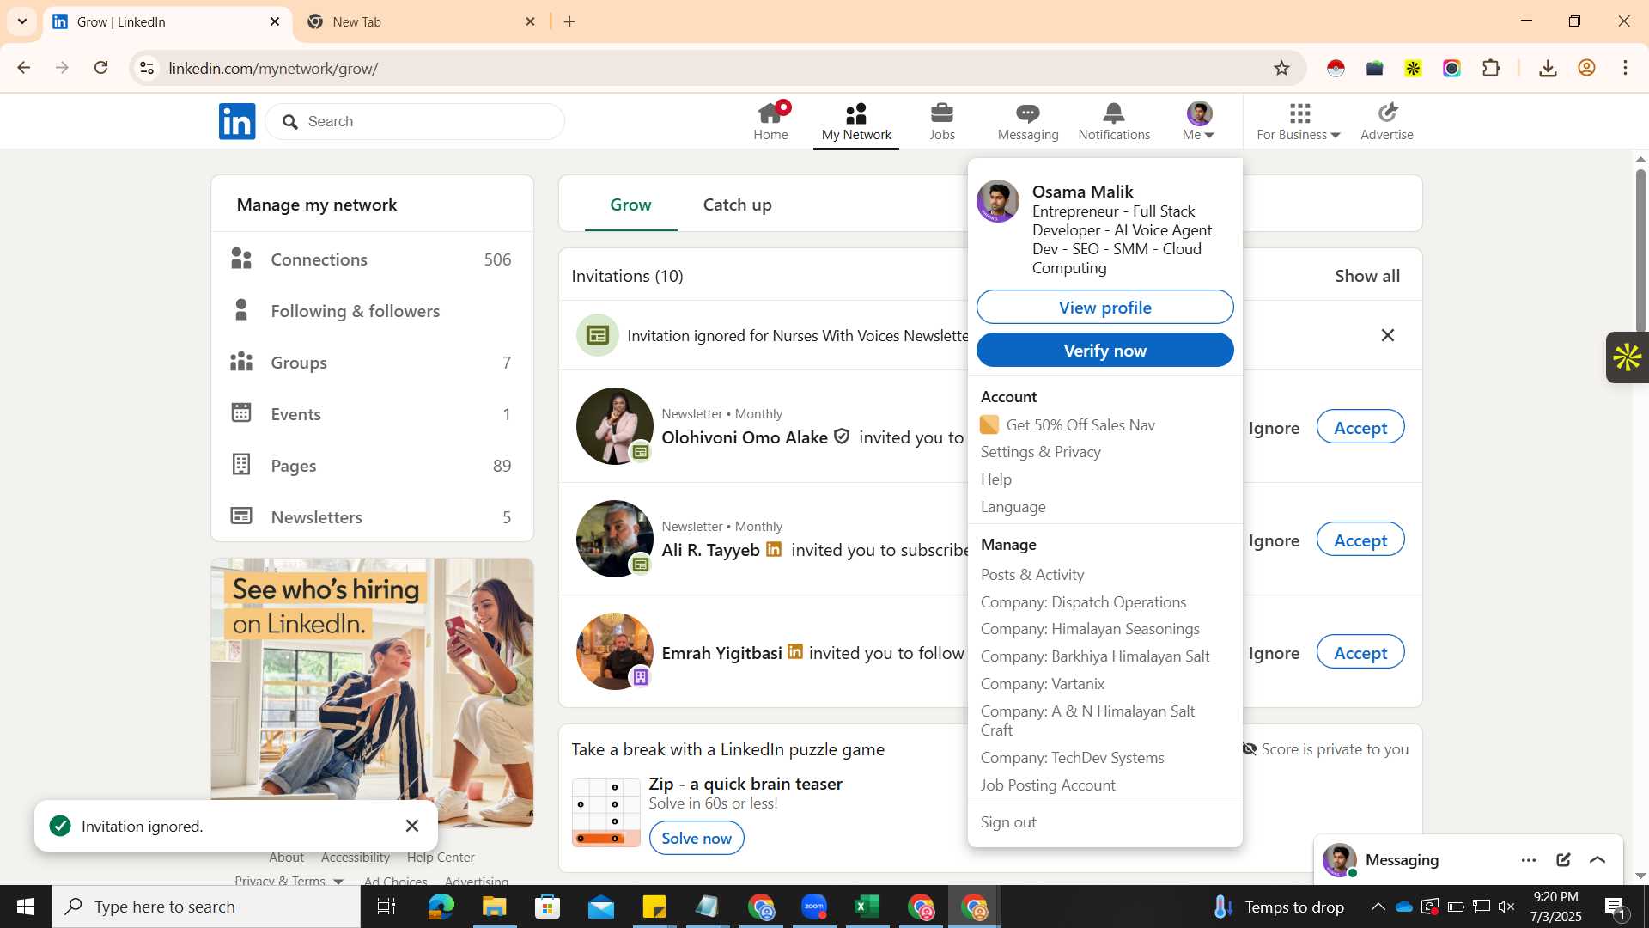Open Groups in network sidebar

(372, 363)
